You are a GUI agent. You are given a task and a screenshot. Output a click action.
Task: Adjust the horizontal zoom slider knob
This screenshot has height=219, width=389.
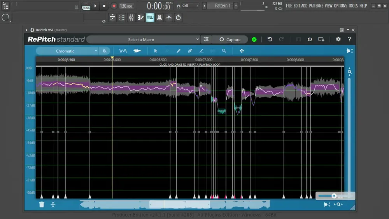click(334, 196)
